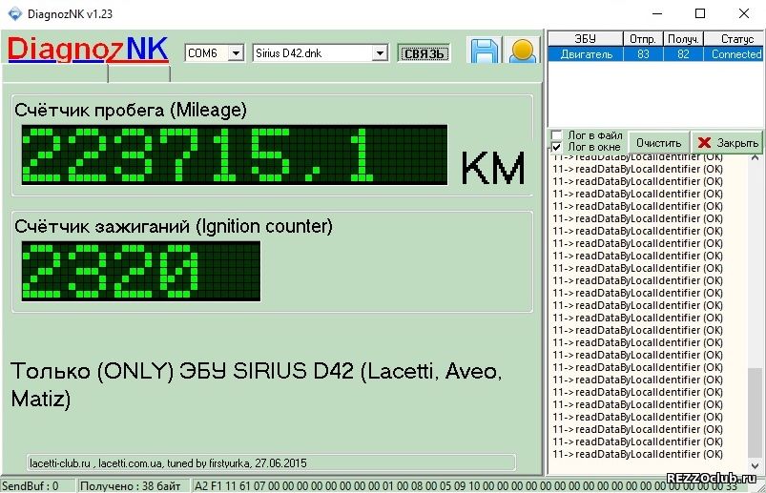Select the first blank tab
Image resolution: width=766 pixels, height=493 pixels.
click(55, 73)
